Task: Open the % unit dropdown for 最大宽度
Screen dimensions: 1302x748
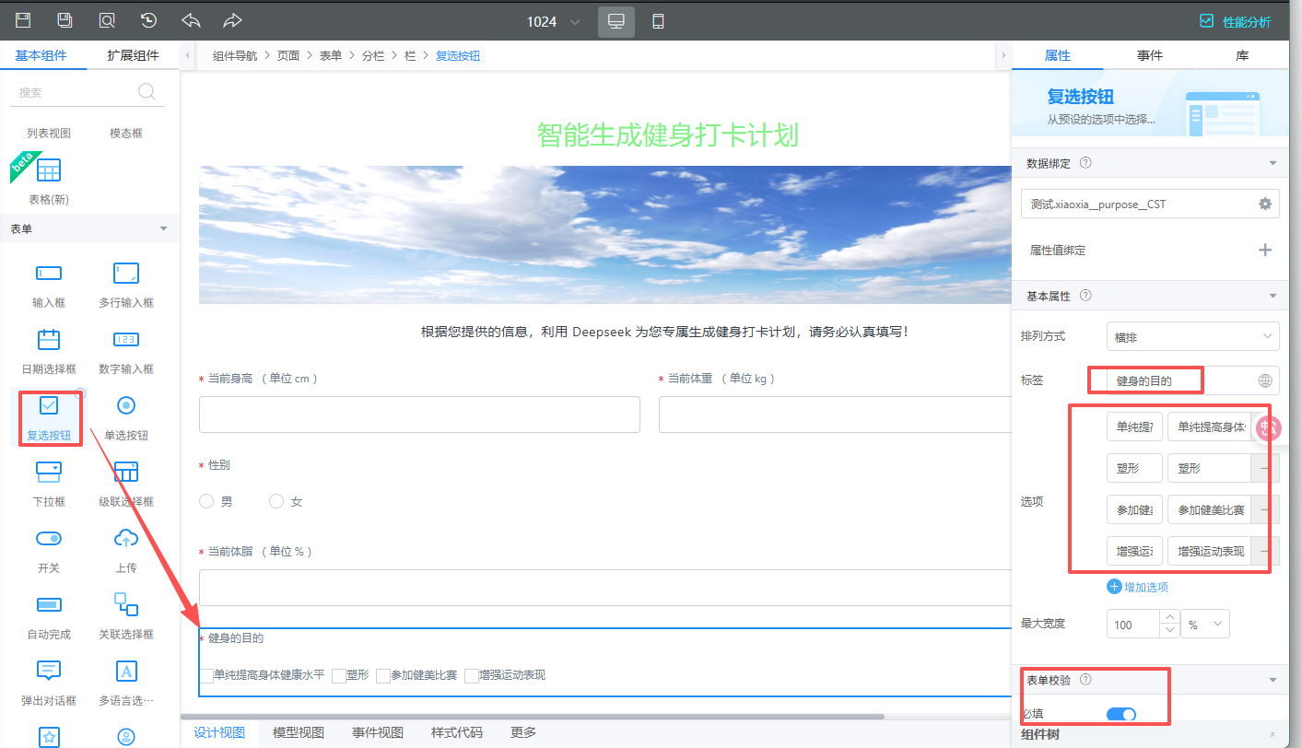Action: pyautogui.click(x=1205, y=625)
